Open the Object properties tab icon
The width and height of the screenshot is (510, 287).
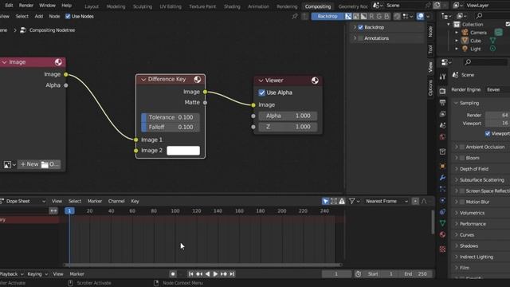pos(442,167)
